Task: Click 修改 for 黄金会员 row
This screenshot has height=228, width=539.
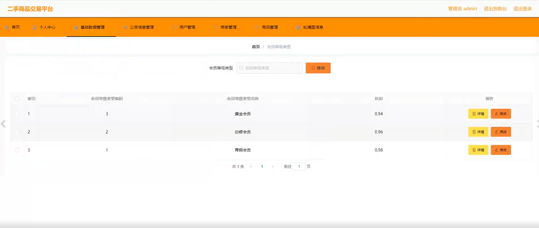Action: [501, 114]
